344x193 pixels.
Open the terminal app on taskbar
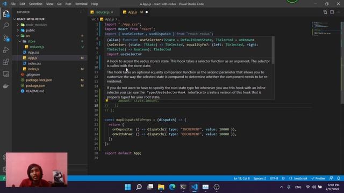point(183,187)
